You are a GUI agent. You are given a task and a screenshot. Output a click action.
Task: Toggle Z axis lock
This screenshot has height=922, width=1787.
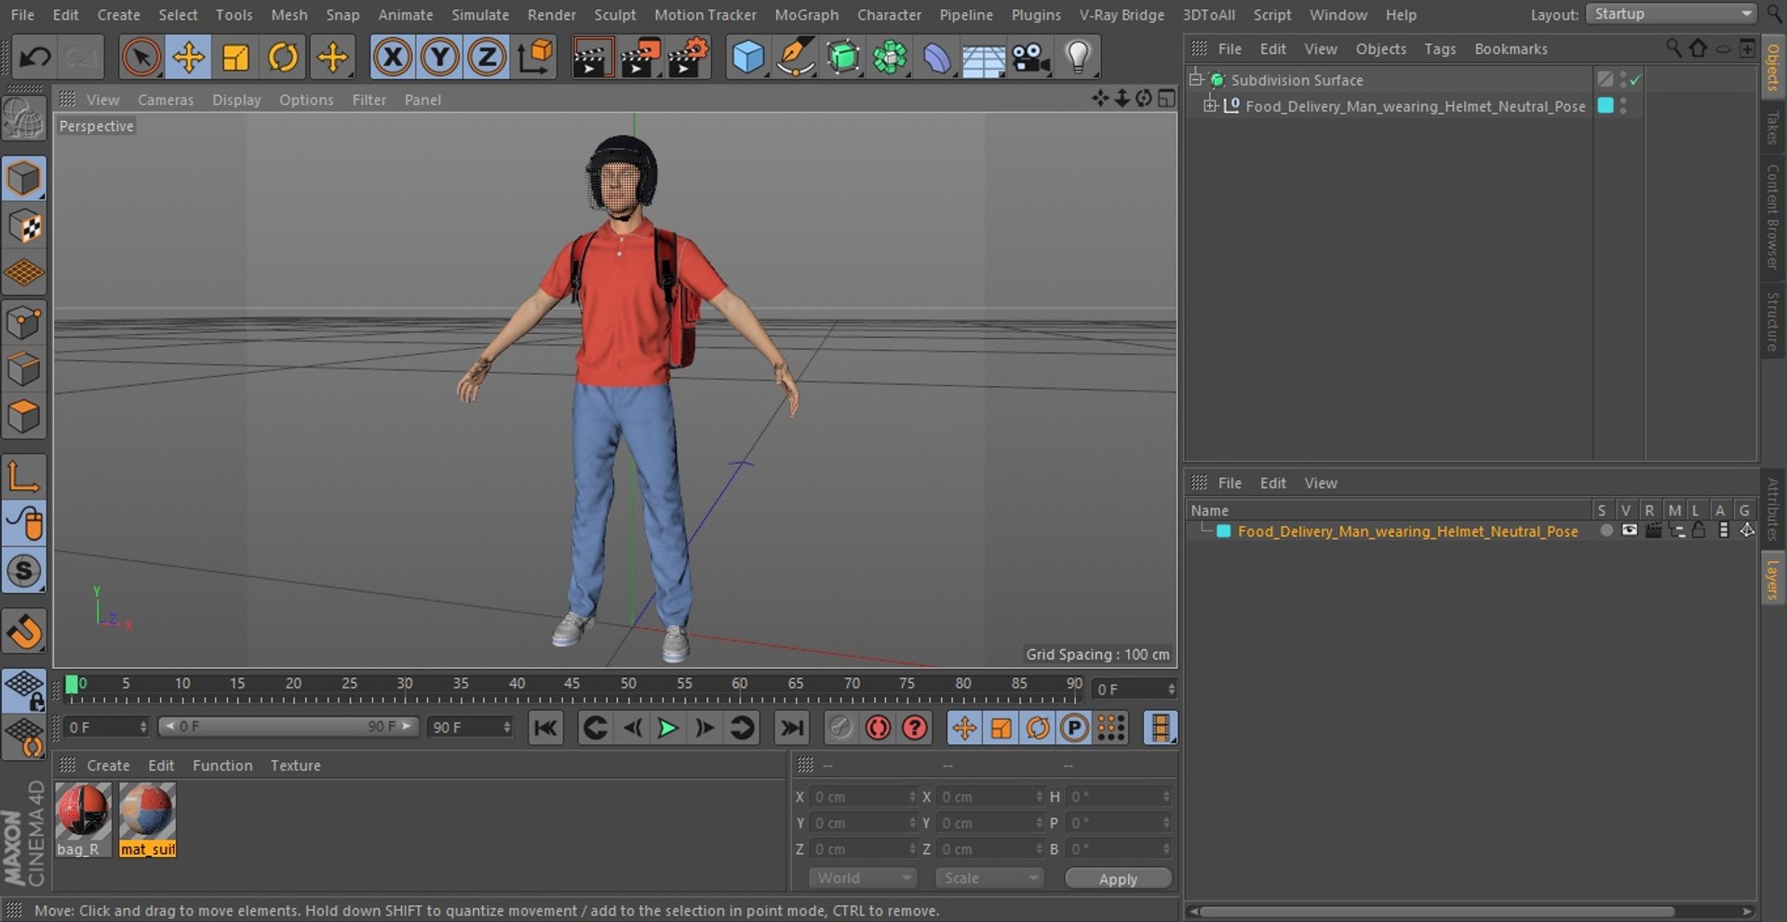click(x=486, y=58)
